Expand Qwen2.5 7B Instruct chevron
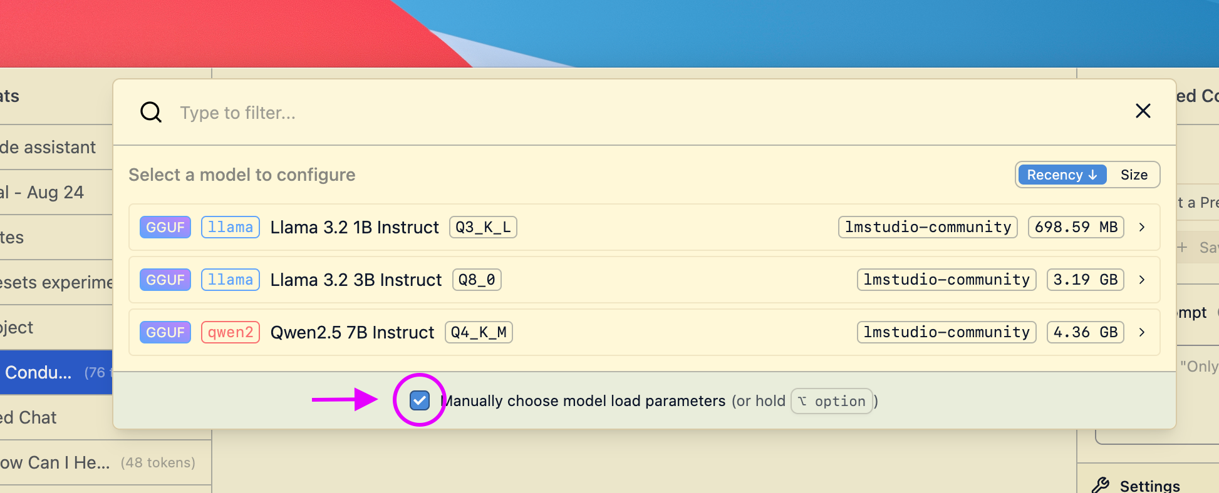Image resolution: width=1219 pixels, height=493 pixels. [1142, 332]
